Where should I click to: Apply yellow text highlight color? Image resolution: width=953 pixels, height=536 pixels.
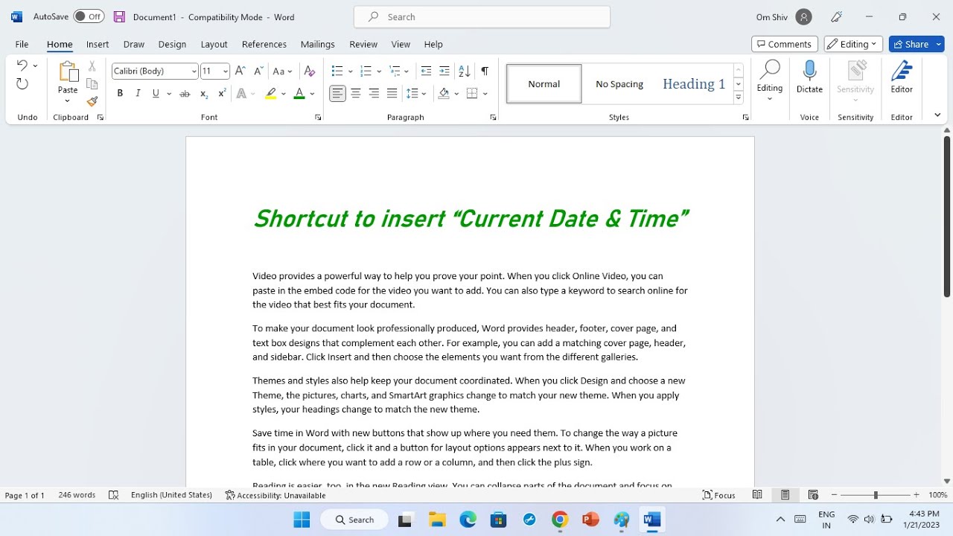click(271, 94)
